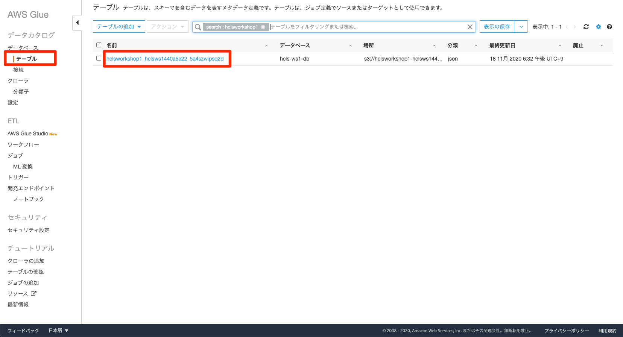Image resolution: width=623 pixels, height=337 pixels.
Task: Open ノートブック in the sidebar
Action: point(29,199)
